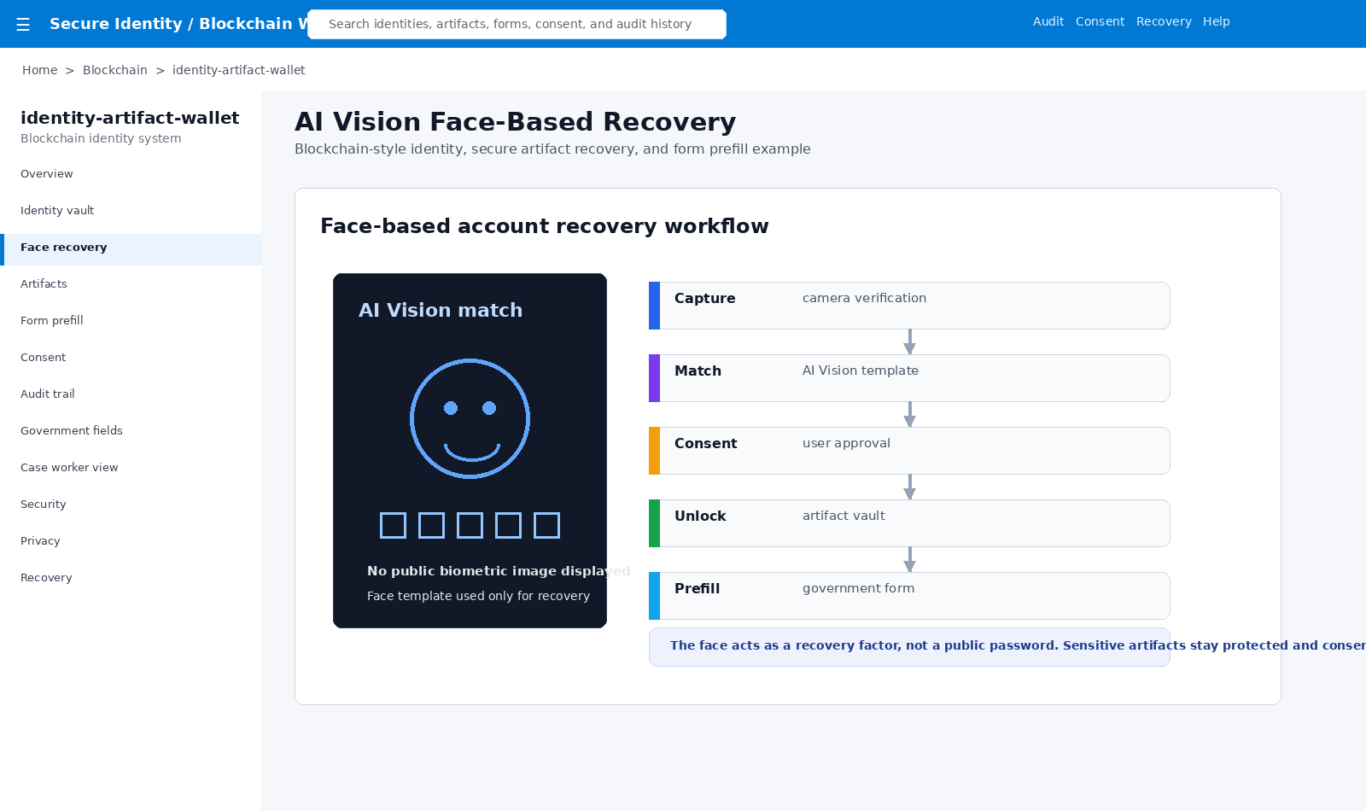Click 'No public biometric image displayed' text
Viewport: 1366px width, 811px height.
coord(499,571)
